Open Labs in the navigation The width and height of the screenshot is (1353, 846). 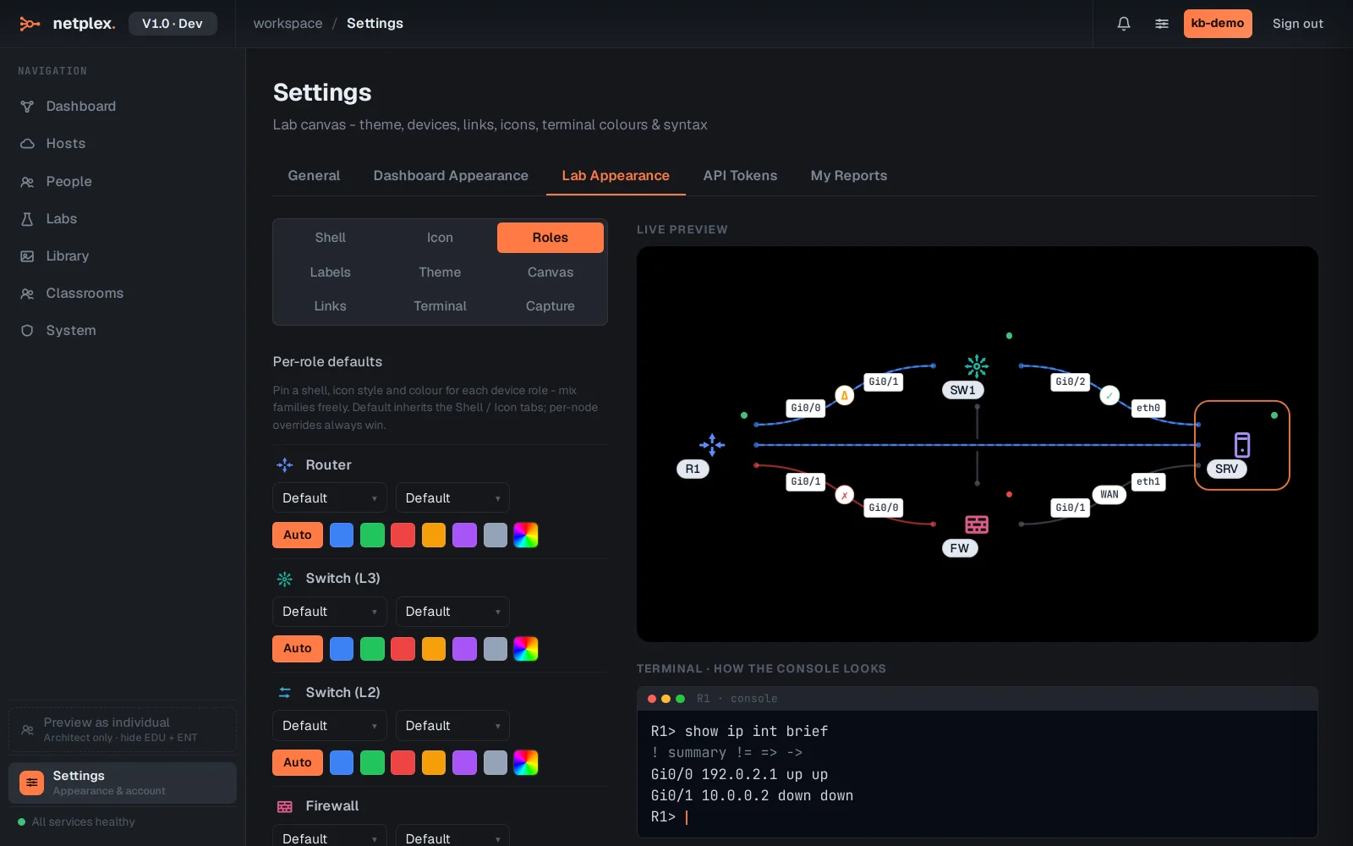coord(123,219)
